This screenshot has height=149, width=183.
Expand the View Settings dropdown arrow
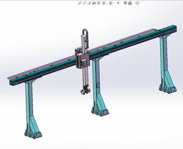click(141, 3)
